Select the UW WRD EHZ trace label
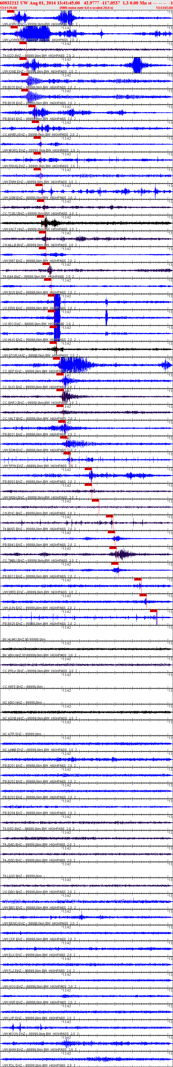This screenshot has width=173, height=1067. coord(40,592)
